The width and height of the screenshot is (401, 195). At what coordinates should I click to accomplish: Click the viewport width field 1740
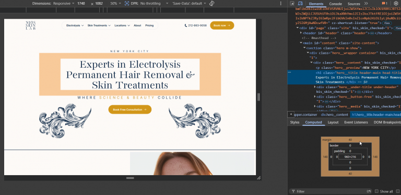(x=81, y=4)
